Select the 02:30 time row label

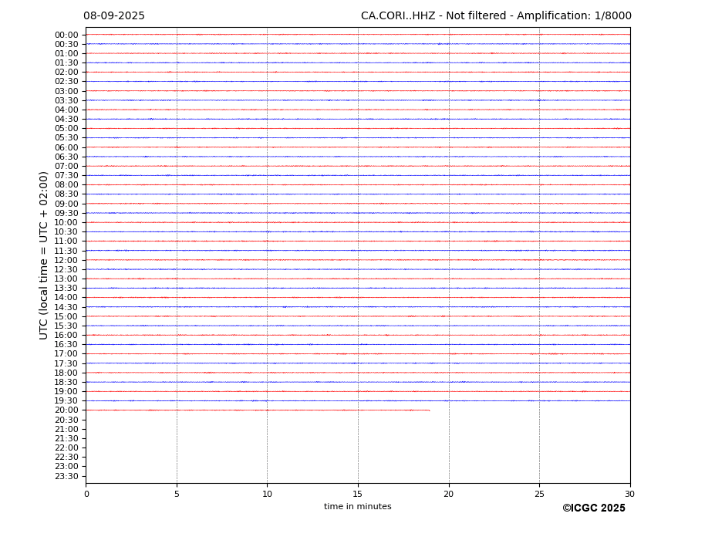[66, 82]
